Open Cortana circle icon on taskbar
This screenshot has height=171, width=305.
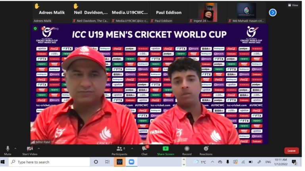coord(96,162)
